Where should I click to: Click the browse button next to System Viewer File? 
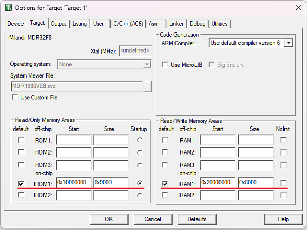[x=147, y=87]
